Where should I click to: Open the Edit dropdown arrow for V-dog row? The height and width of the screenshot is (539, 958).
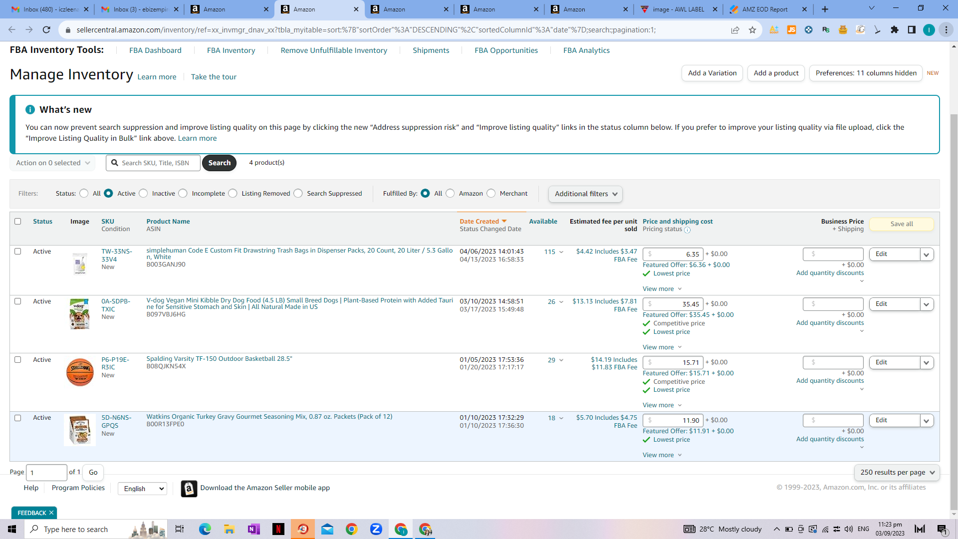click(927, 304)
